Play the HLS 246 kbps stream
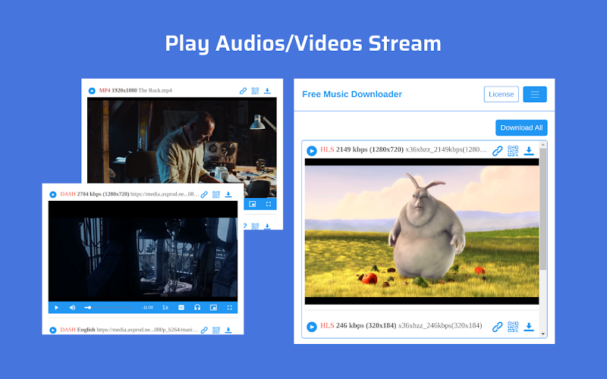Screen dimensions: 607x379 point(312,327)
